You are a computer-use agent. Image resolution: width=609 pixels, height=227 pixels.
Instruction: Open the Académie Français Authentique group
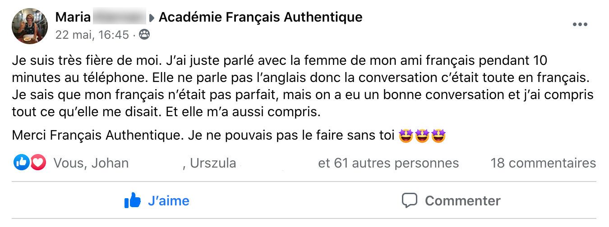click(x=261, y=18)
